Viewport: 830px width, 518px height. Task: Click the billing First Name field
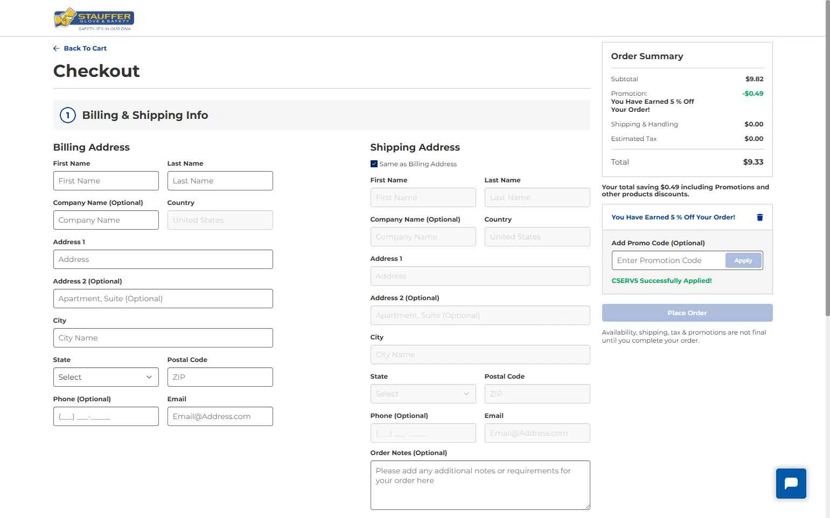click(106, 181)
